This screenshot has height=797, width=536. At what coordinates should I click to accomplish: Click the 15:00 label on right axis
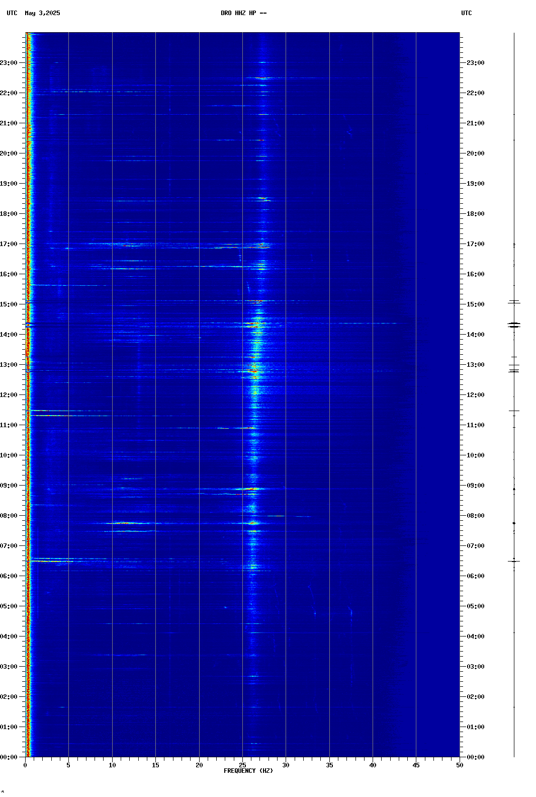[476, 304]
